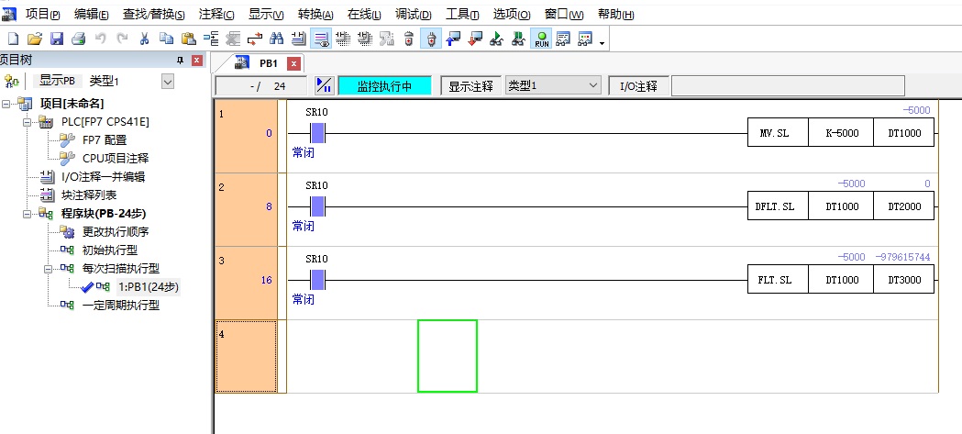The width and height of the screenshot is (962, 434).
Task: Click the New file icon
Action: click(x=13, y=39)
